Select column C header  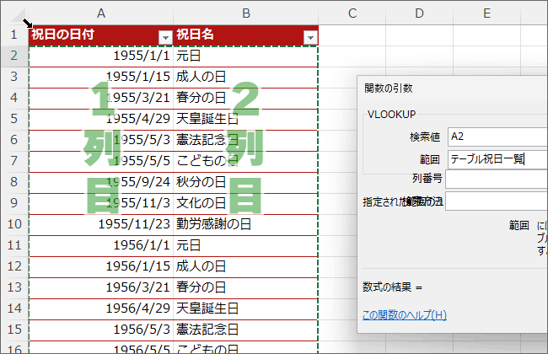[x=352, y=13]
